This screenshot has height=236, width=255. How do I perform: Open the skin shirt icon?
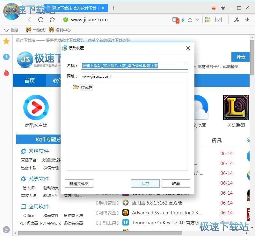223,8
